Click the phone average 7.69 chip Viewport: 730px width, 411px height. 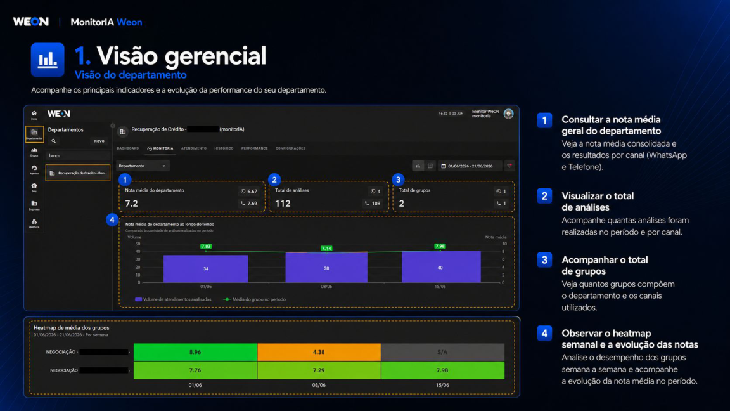(x=249, y=203)
